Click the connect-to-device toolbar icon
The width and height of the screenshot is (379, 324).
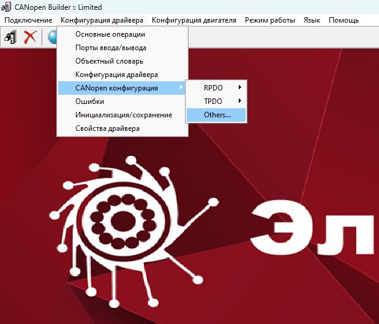click(10, 37)
